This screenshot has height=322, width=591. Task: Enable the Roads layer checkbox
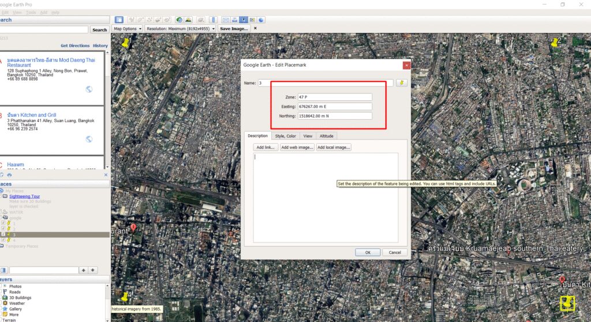coord(1,292)
